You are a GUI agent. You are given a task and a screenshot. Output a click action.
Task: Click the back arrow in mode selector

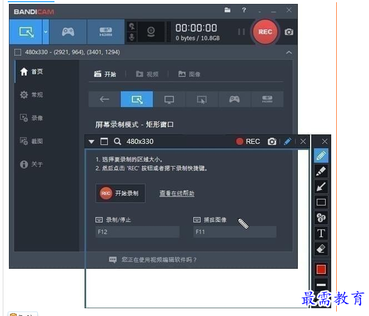coord(104,99)
